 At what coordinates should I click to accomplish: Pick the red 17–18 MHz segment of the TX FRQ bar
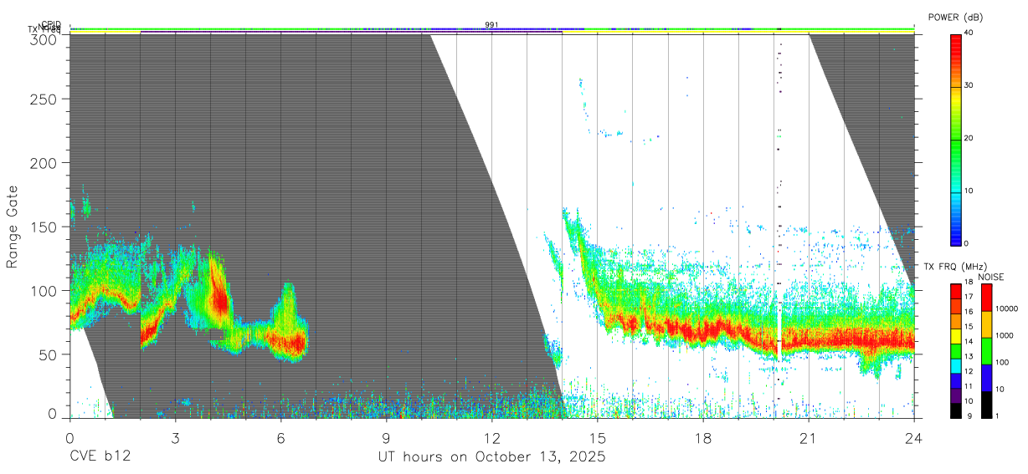coord(956,292)
